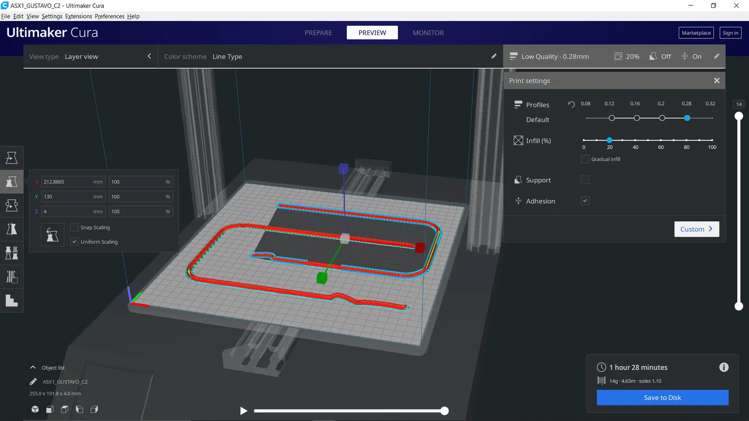Viewport: 749px width, 421px height.
Task: Click the Z dimension field 4 mm
Action: pos(73,211)
